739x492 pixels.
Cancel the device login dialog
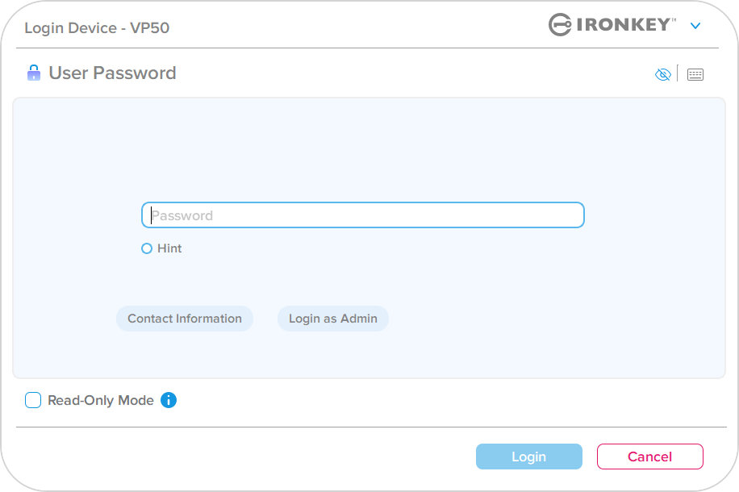(x=650, y=457)
